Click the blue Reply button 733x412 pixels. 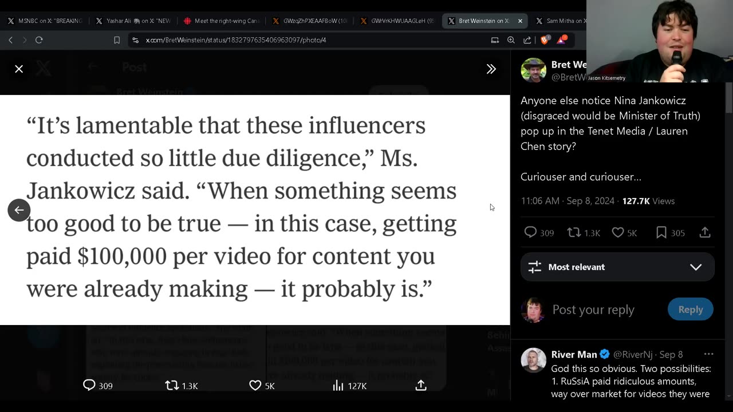(690, 310)
